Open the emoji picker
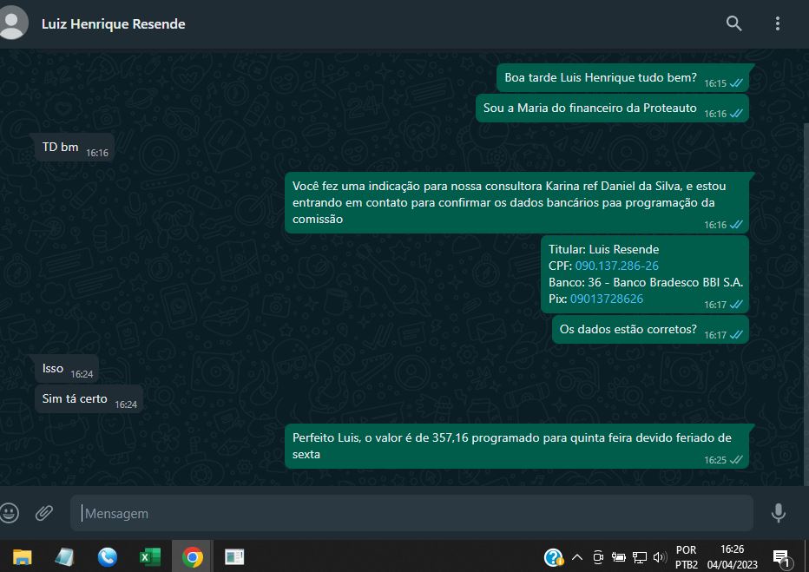Screen dimensions: 809x572 [x=10, y=513]
